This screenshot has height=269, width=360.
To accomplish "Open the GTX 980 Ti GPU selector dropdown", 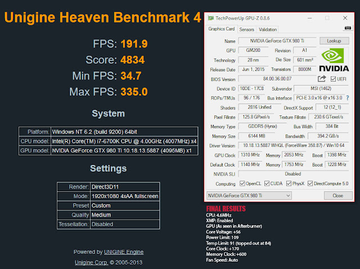I will 249,195.
